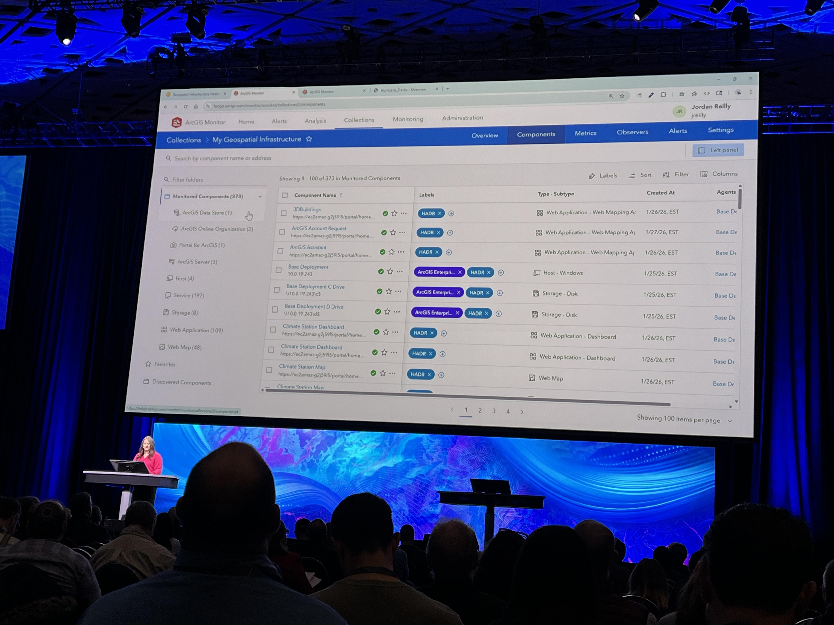This screenshot has height=625, width=834.
Task: Add a label to ArcGIS Assistant row
Action: (x=449, y=252)
